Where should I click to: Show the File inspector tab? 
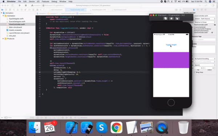pos(194,10)
